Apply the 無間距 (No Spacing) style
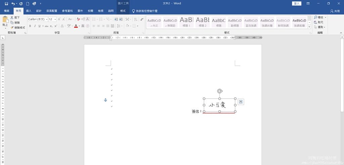The image size is (344, 165). (x=170, y=22)
